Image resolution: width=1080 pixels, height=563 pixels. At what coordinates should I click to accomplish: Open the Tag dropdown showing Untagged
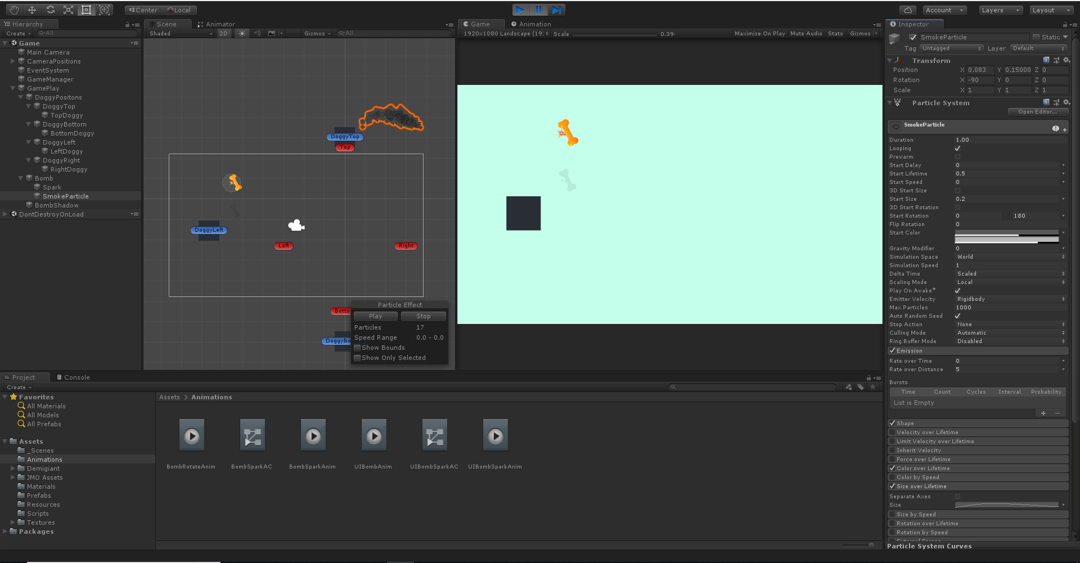click(x=952, y=48)
